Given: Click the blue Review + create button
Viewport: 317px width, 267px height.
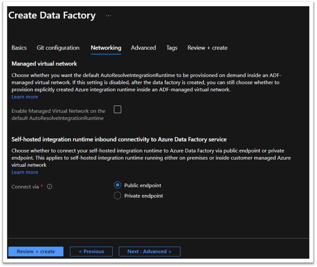Looking at the screenshot, I should tap(36, 251).
